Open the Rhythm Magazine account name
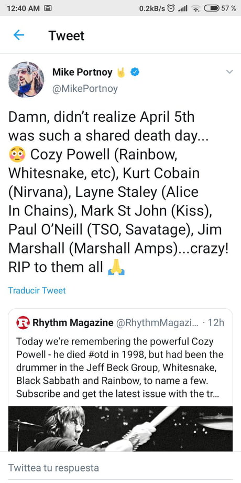 coord(73,322)
